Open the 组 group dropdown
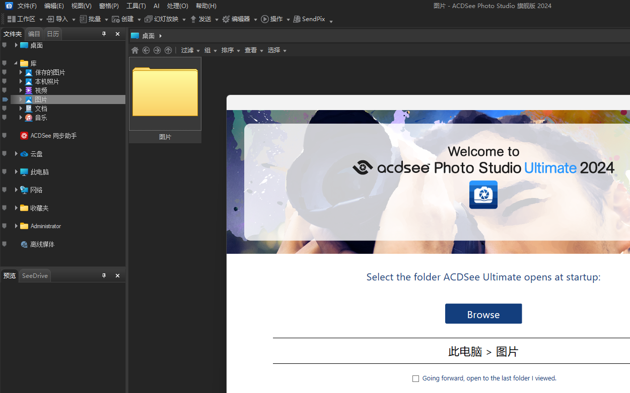Image resolution: width=630 pixels, height=393 pixels. [211, 50]
